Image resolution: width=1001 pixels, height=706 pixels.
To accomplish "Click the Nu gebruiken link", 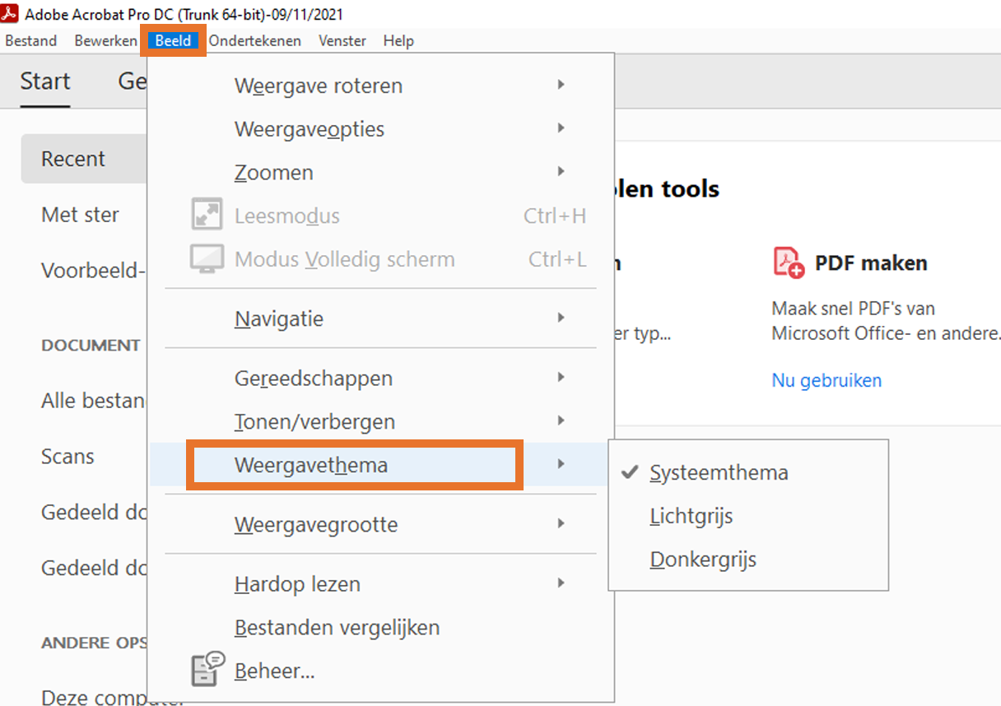I will [x=826, y=380].
